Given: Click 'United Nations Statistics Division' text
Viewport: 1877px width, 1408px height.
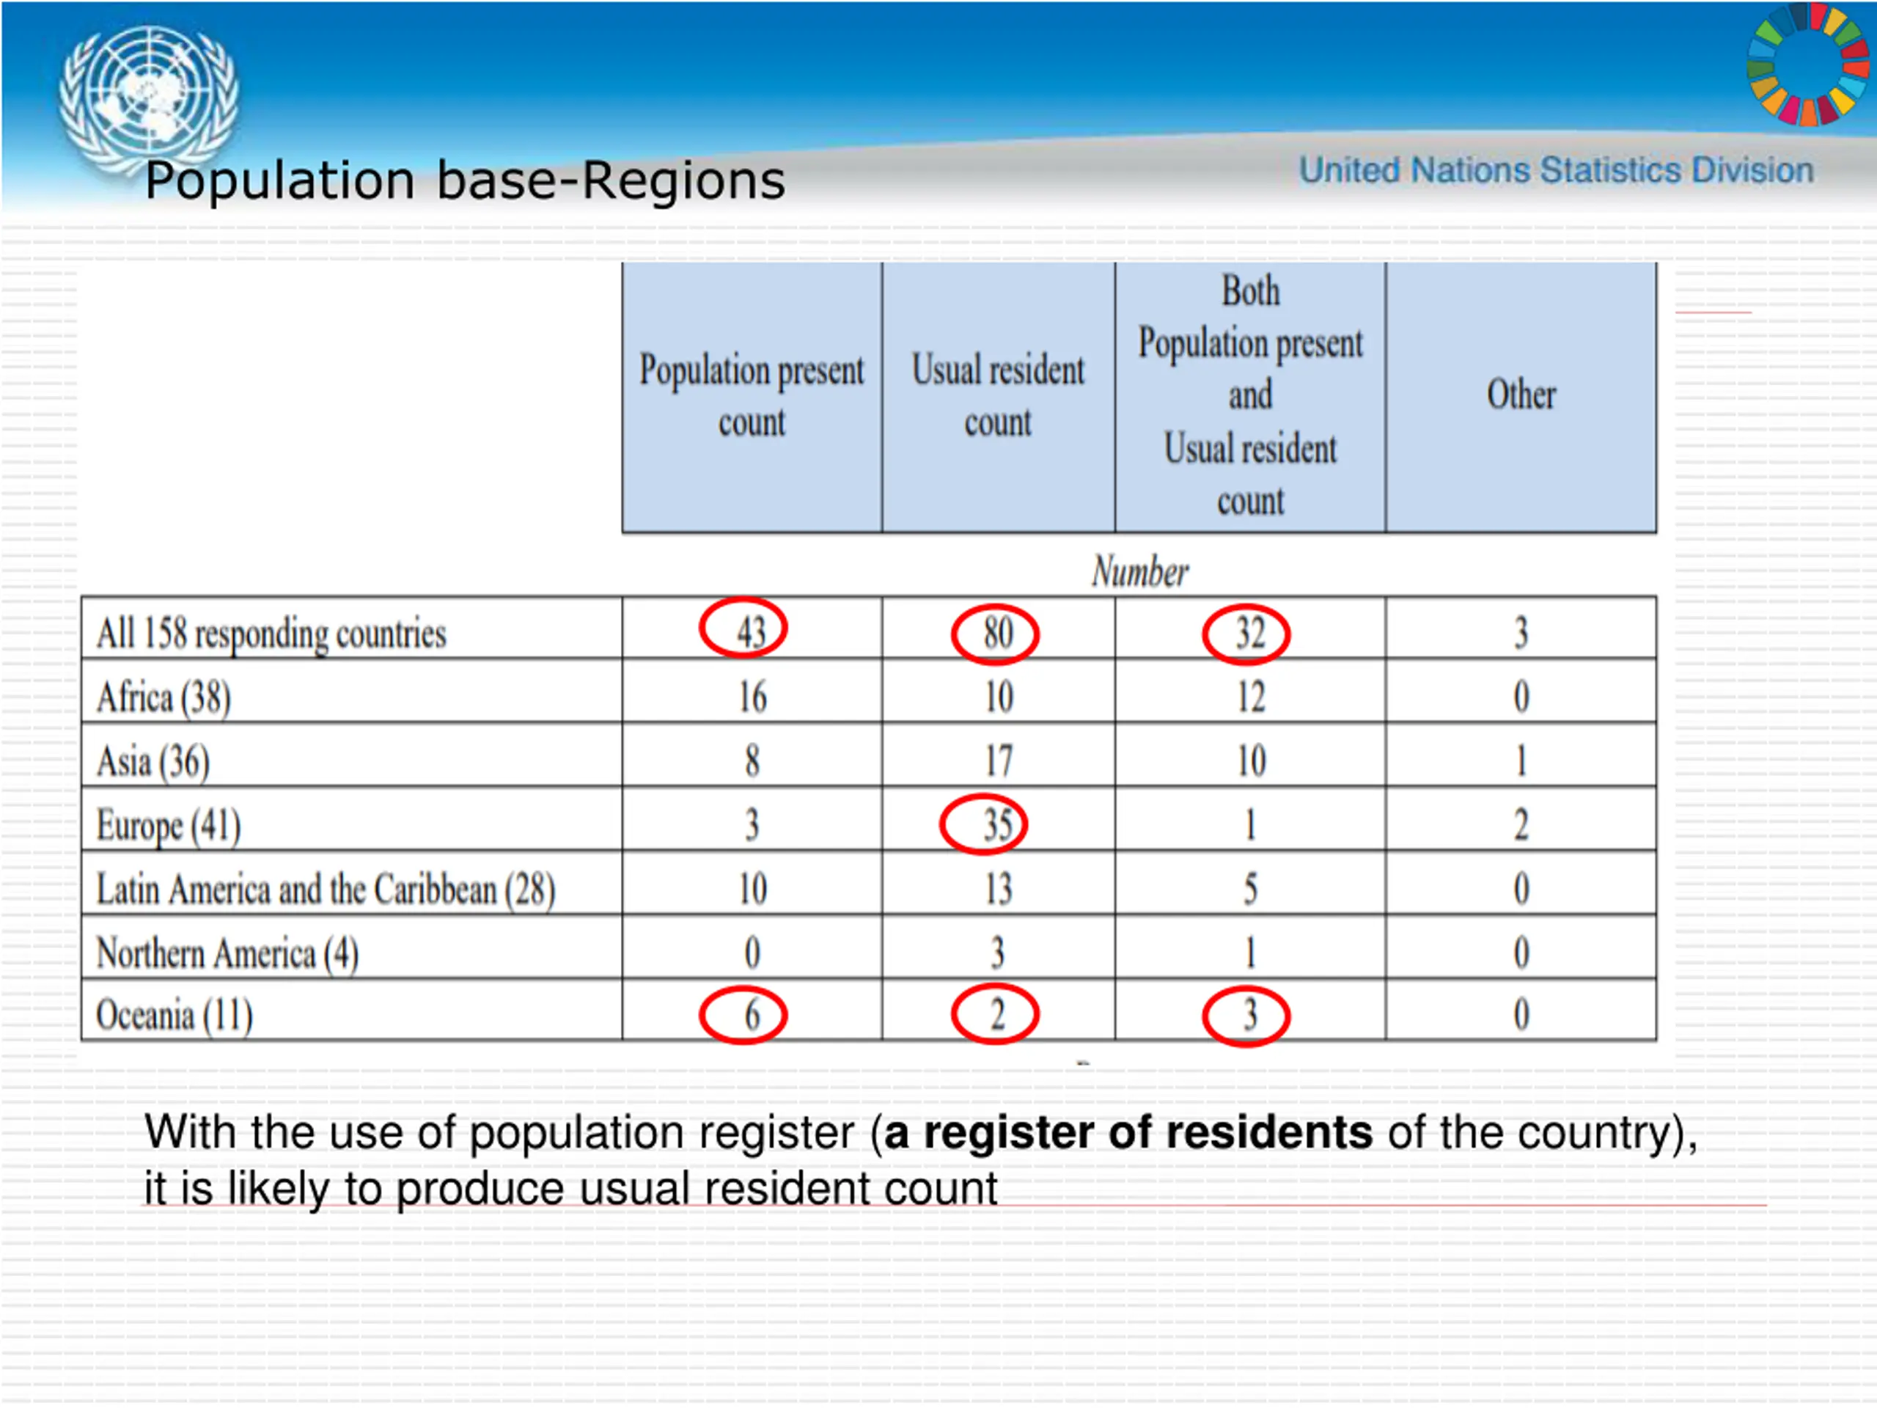Looking at the screenshot, I should click(1557, 171).
